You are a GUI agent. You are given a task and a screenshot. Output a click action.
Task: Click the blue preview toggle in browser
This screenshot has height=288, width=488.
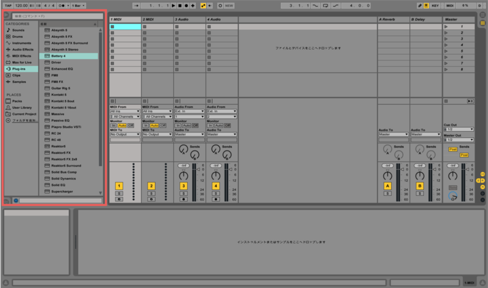point(16,201)
